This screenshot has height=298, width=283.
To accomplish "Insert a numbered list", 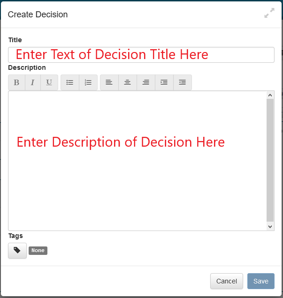I will pos(88,82).
